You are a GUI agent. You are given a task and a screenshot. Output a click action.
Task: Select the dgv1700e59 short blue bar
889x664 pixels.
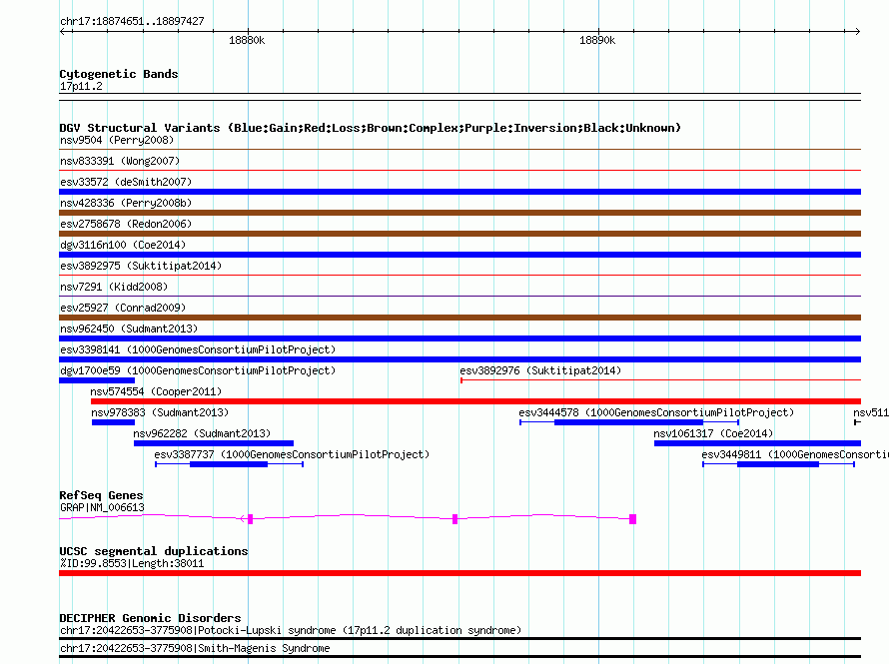[97, 380]
